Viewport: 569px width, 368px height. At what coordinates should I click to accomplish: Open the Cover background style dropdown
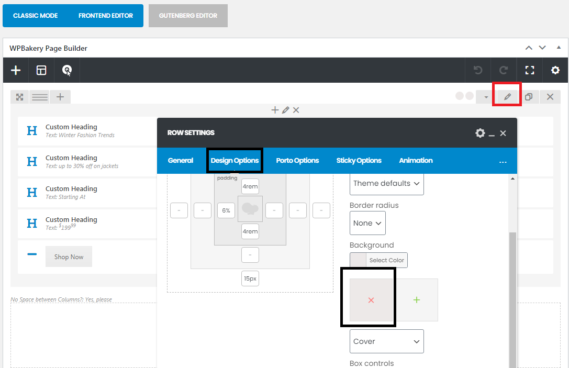coord(386,341)
